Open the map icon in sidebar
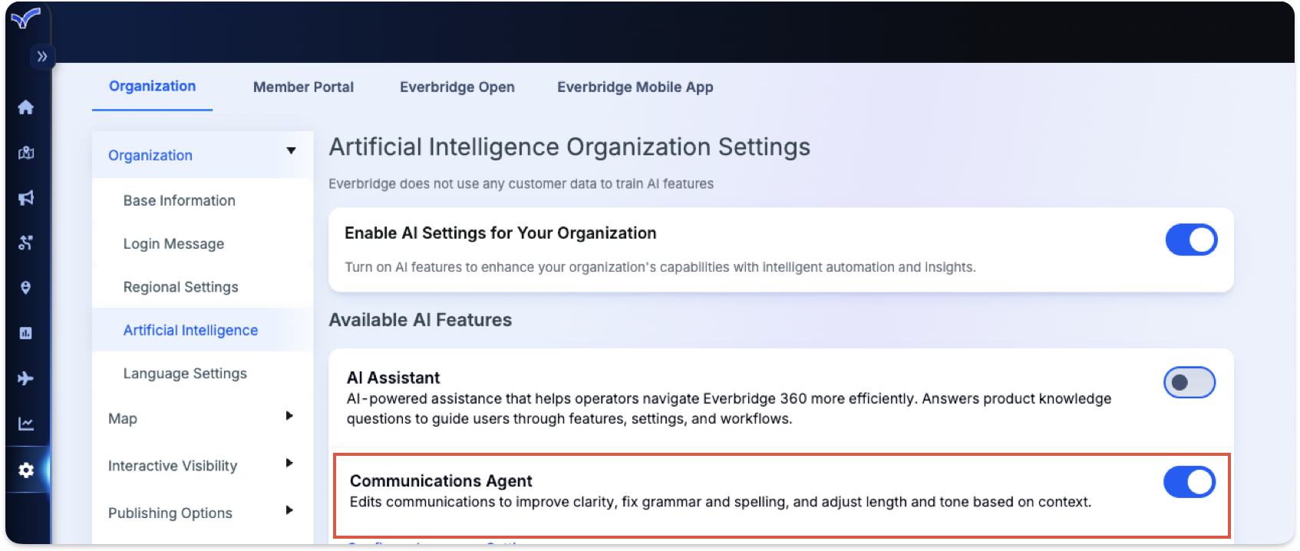This screenshot has width=1300, height=551. [26, 153]
